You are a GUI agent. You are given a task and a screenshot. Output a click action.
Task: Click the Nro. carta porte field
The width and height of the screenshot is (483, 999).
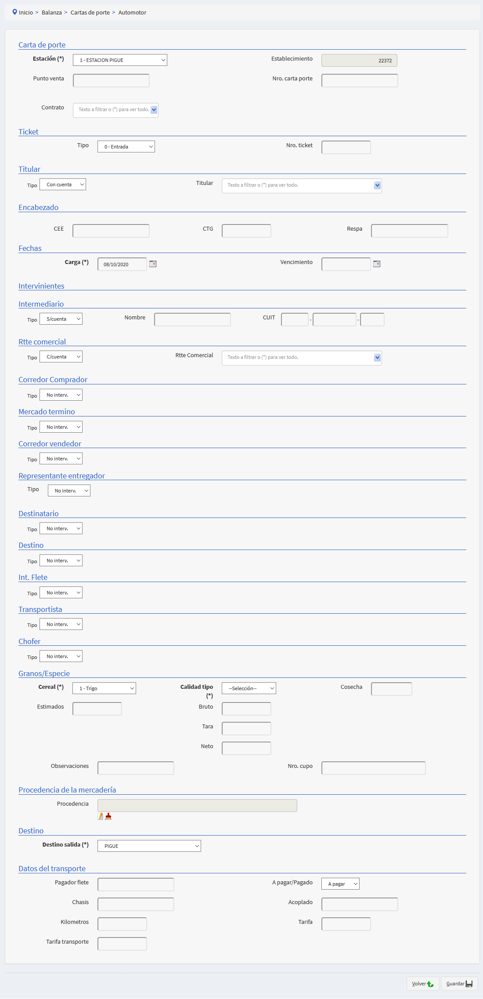pos(360,80)
